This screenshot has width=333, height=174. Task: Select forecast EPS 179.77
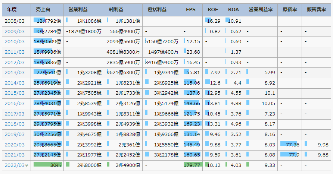click(192, 165)
